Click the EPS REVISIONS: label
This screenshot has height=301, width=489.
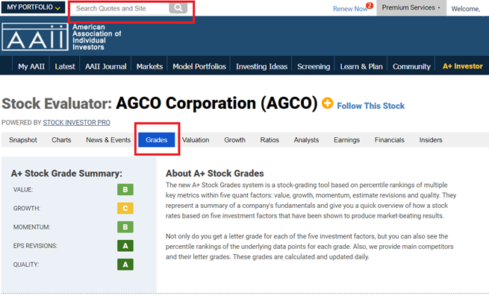35,246
